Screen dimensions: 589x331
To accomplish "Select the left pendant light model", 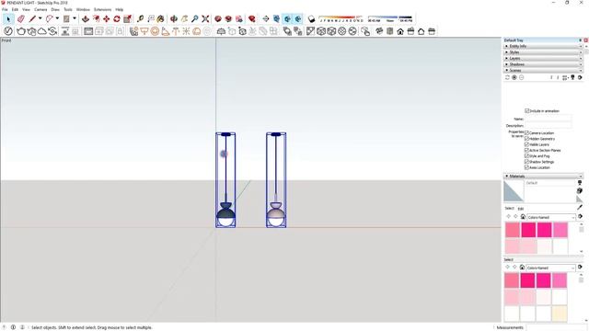I will [x=225, y=180].
